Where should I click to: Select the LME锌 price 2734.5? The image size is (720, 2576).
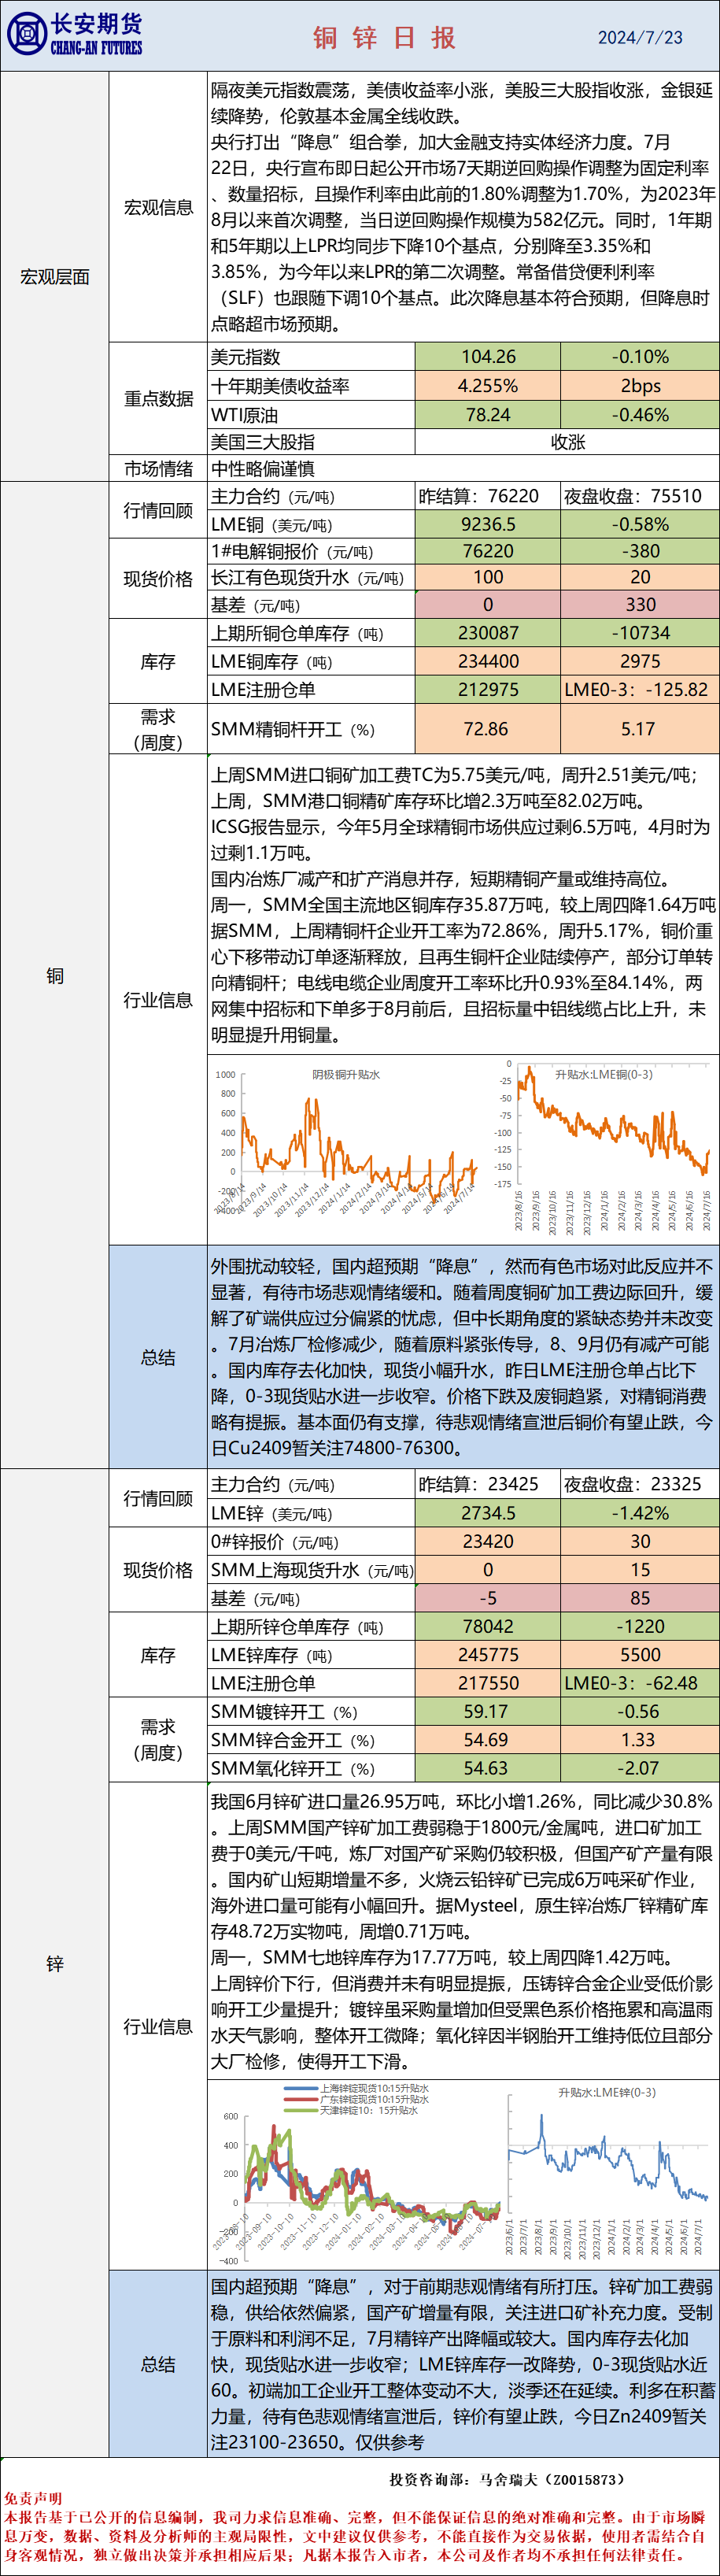[x=488, y=1513]
